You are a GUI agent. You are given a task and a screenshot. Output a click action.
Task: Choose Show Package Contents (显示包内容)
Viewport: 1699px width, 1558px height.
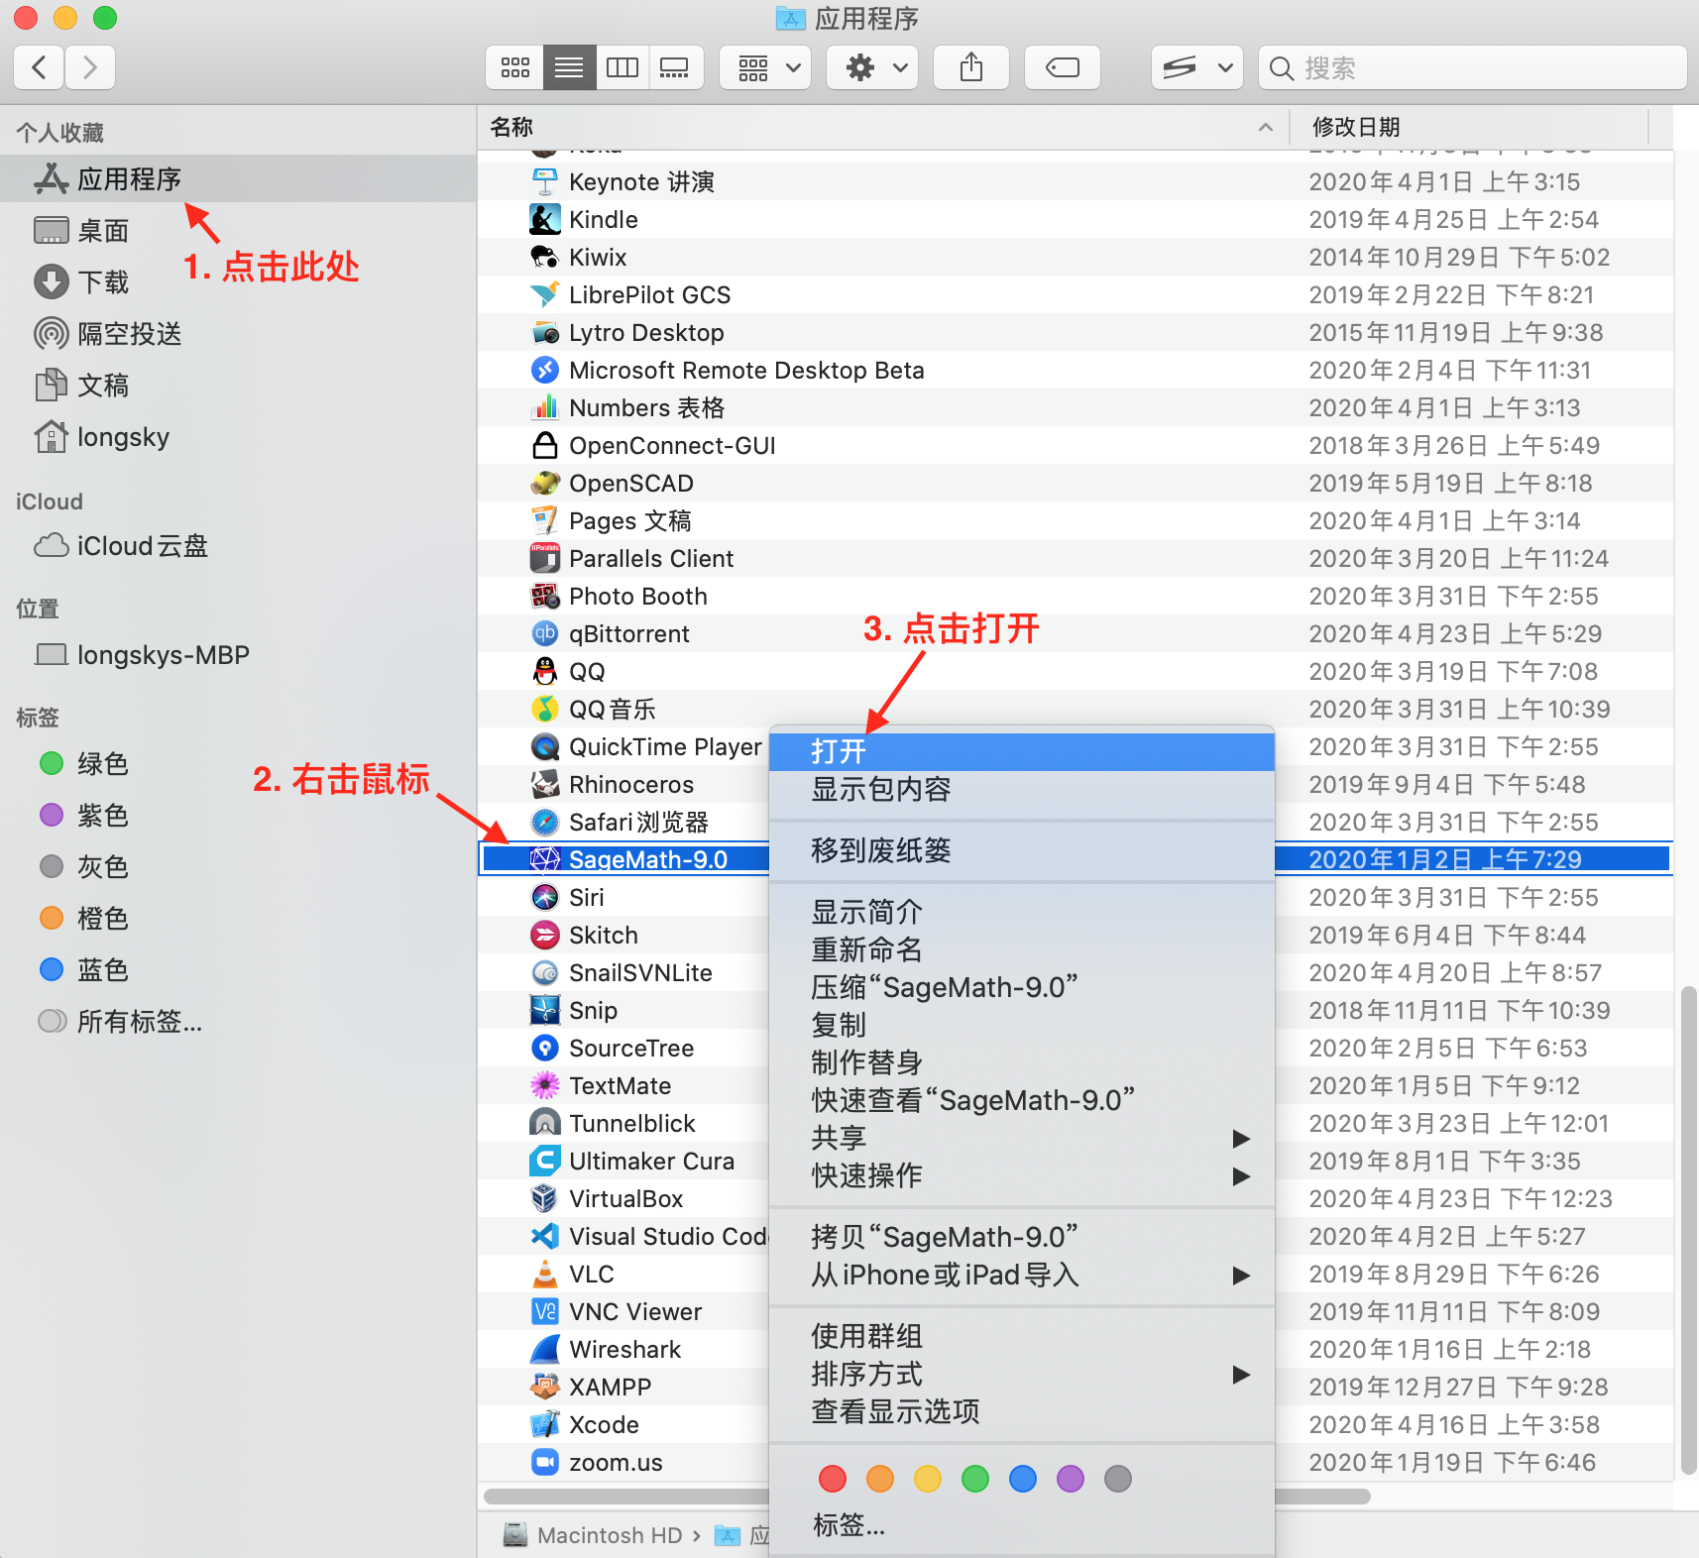point(1022,789)
